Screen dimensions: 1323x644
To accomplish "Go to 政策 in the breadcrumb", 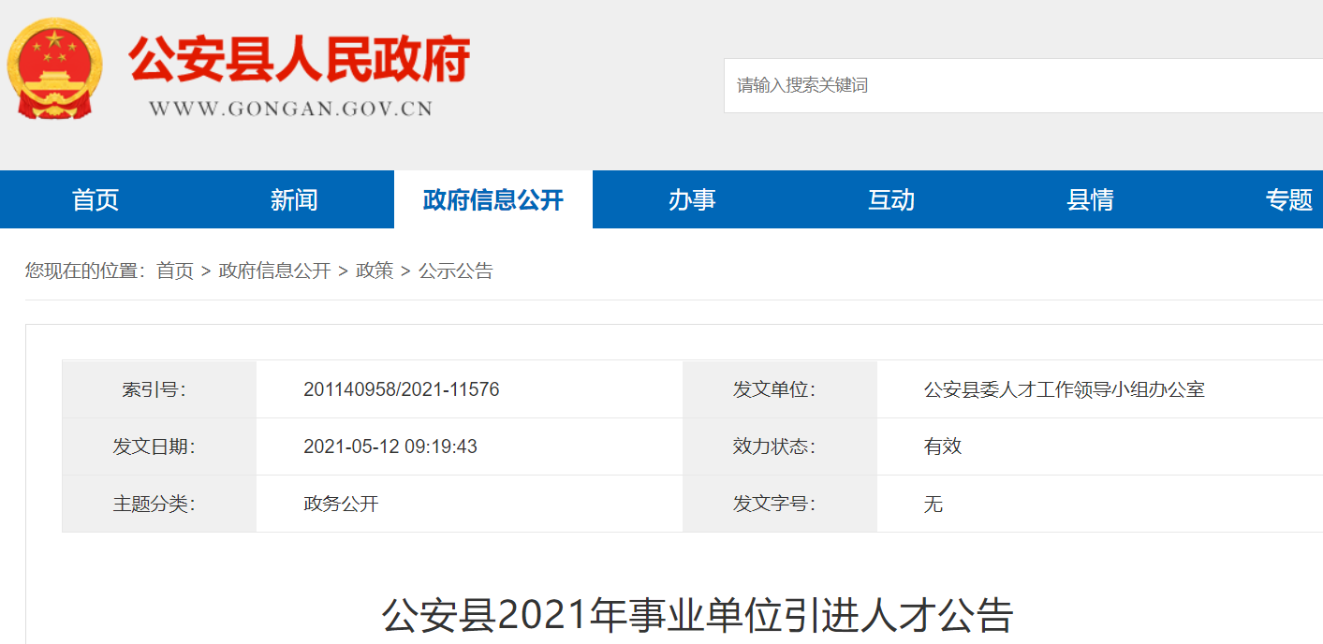I will 375,271.
